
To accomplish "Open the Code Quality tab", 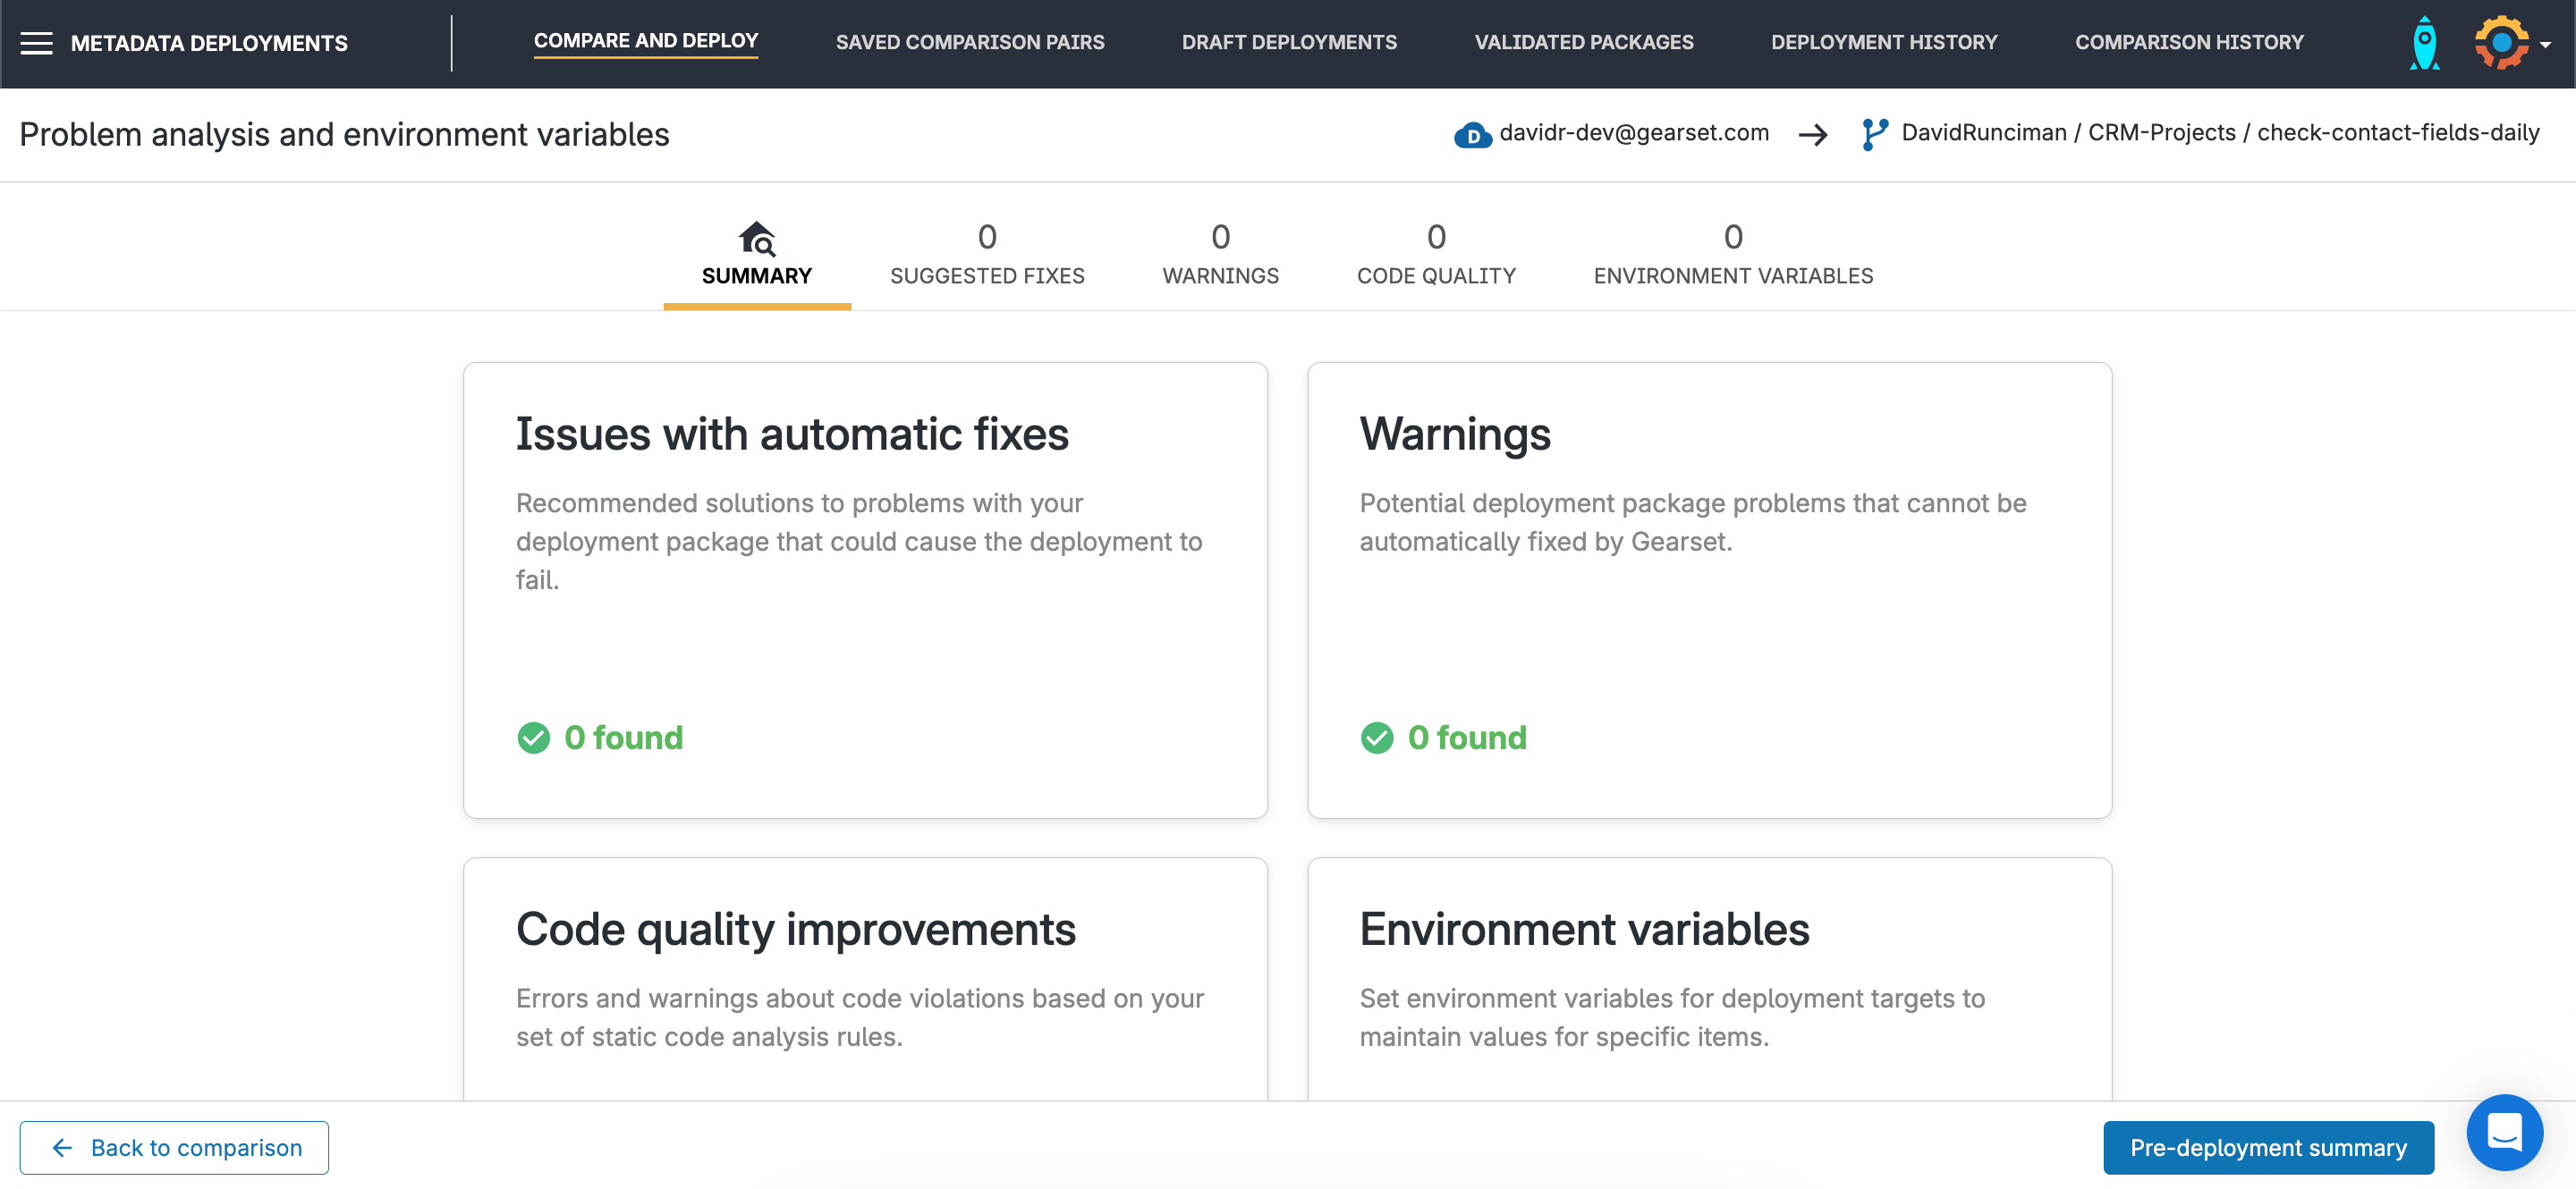I will (1435, 255).
